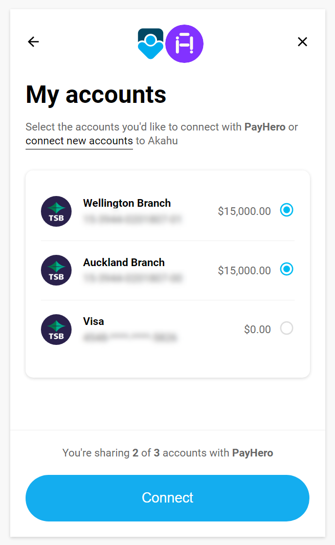Click the Akahu blue logo icon
The width and height of the screenshot is (335, 545).
point(150,43)
